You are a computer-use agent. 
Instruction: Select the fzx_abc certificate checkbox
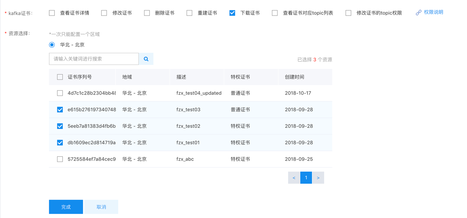pyautogui.click(x=60, y=159)
